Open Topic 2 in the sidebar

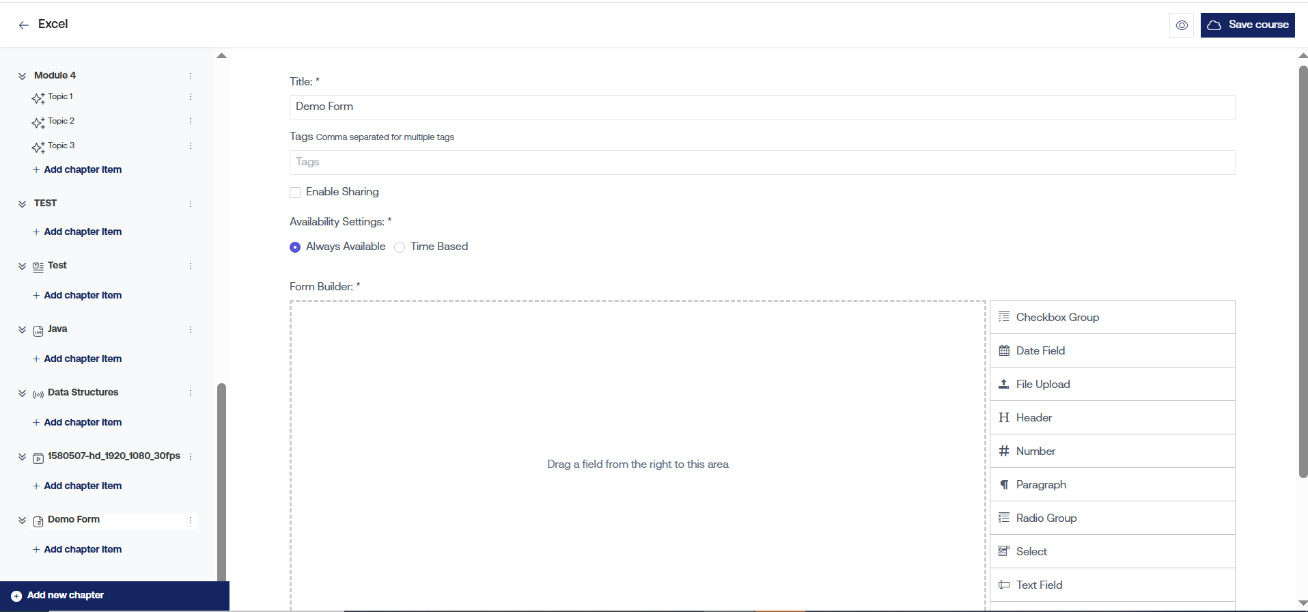point(61,121)
